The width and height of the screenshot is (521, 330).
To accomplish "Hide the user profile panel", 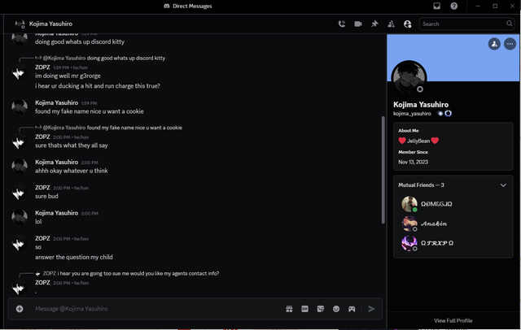I will pyautogui.click(x=407, y=24).
